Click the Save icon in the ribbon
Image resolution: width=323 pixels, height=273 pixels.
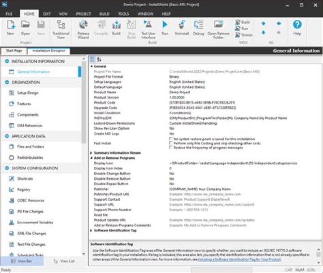point(41,25)
